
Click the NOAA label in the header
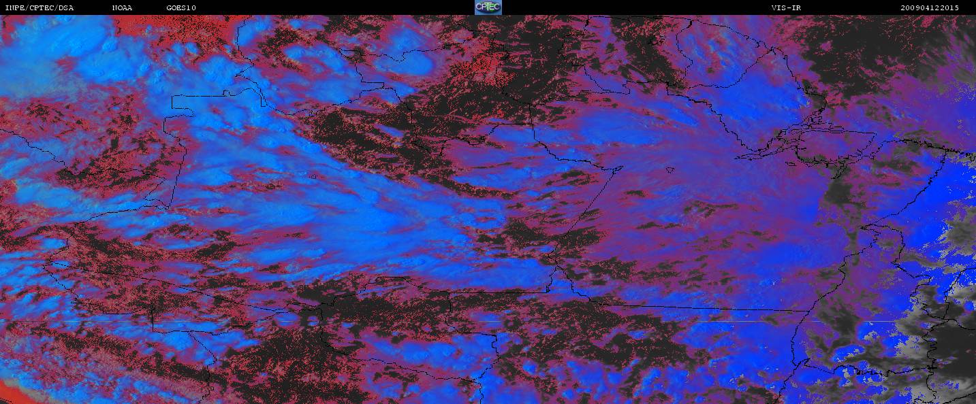click(x=122, y=7)
